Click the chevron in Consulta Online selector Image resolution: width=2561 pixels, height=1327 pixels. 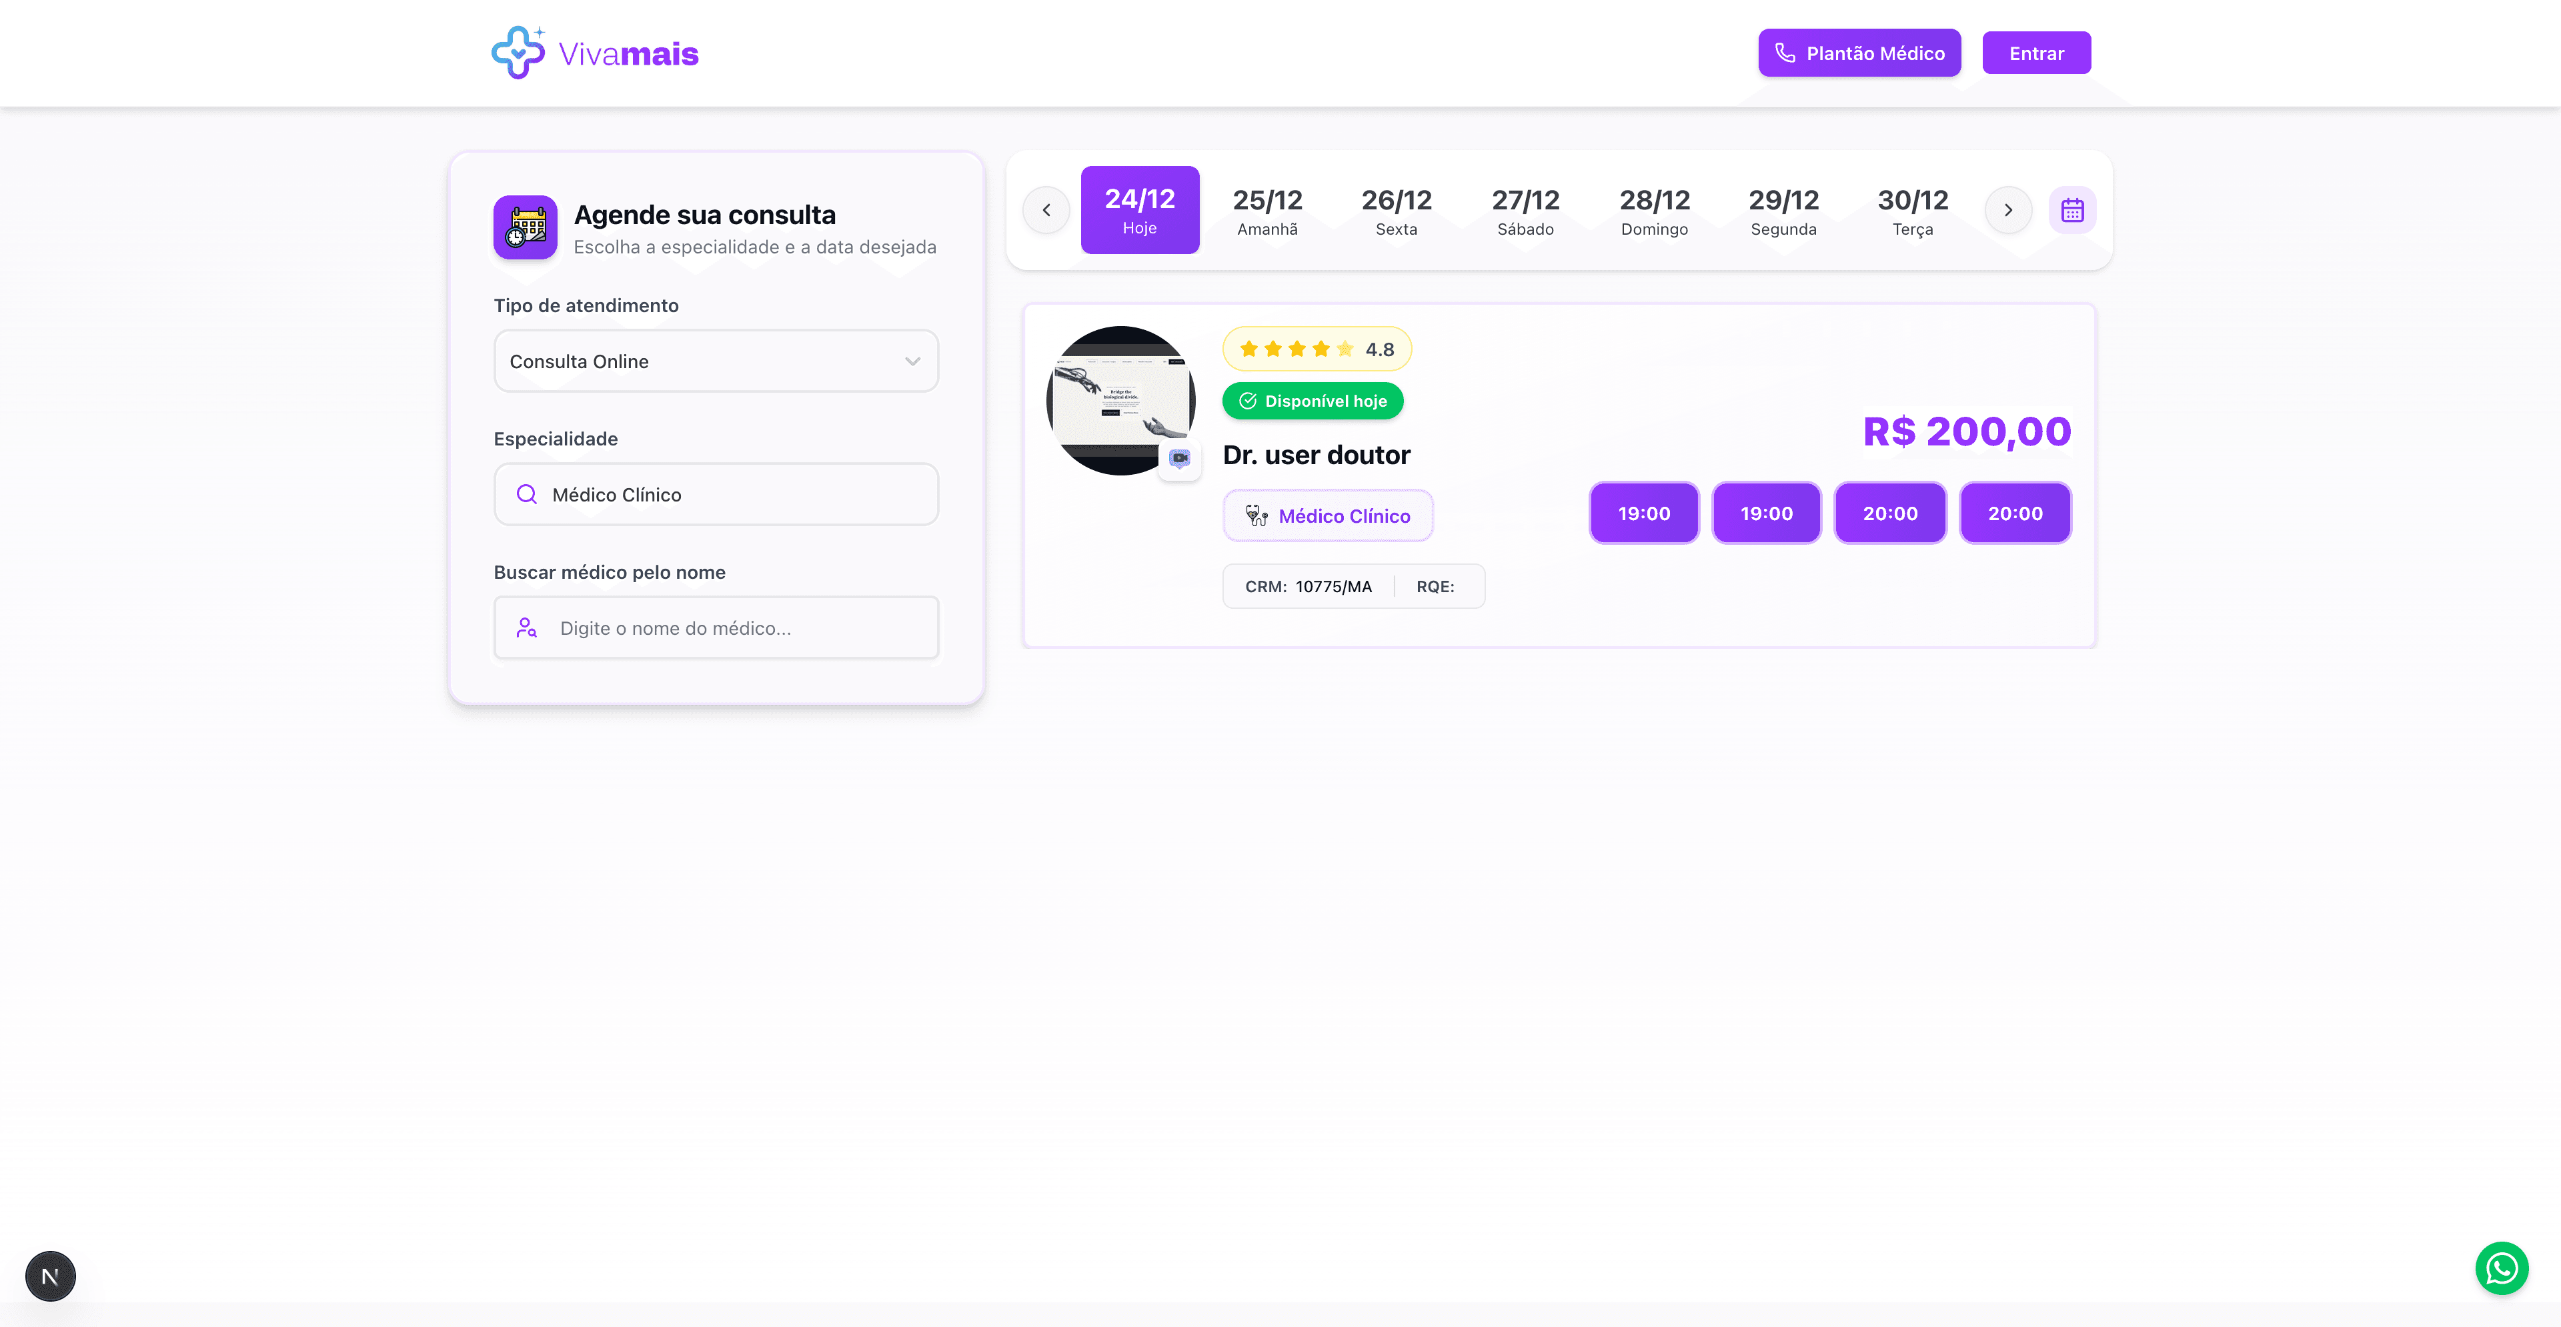tap(912, 361)
